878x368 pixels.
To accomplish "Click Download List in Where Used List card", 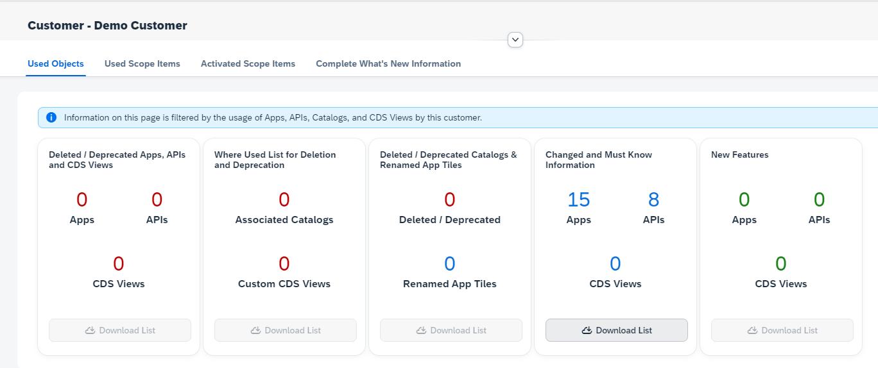I will pyautogui.click(x=286, y=330).
